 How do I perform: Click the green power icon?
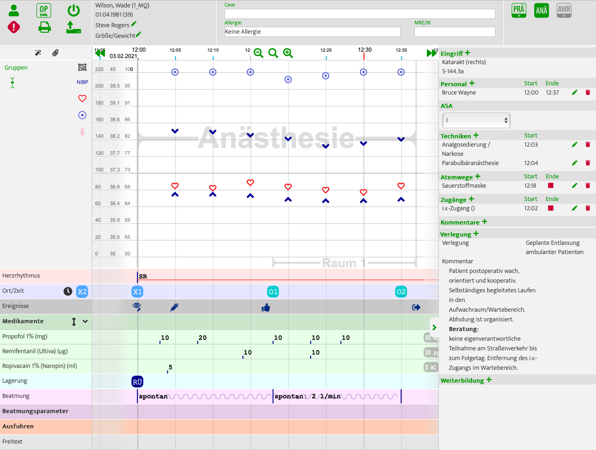coord(73,11)
